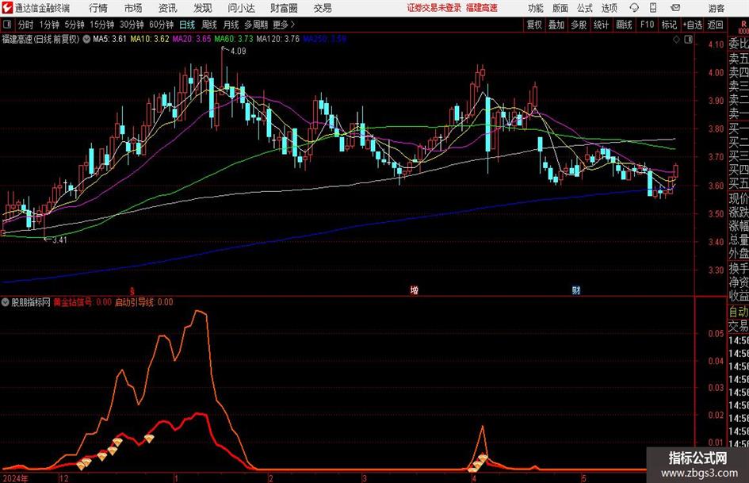Click the 财 event marker on chart
Viewport: 749px width, 483px height.
click(576, 290)
